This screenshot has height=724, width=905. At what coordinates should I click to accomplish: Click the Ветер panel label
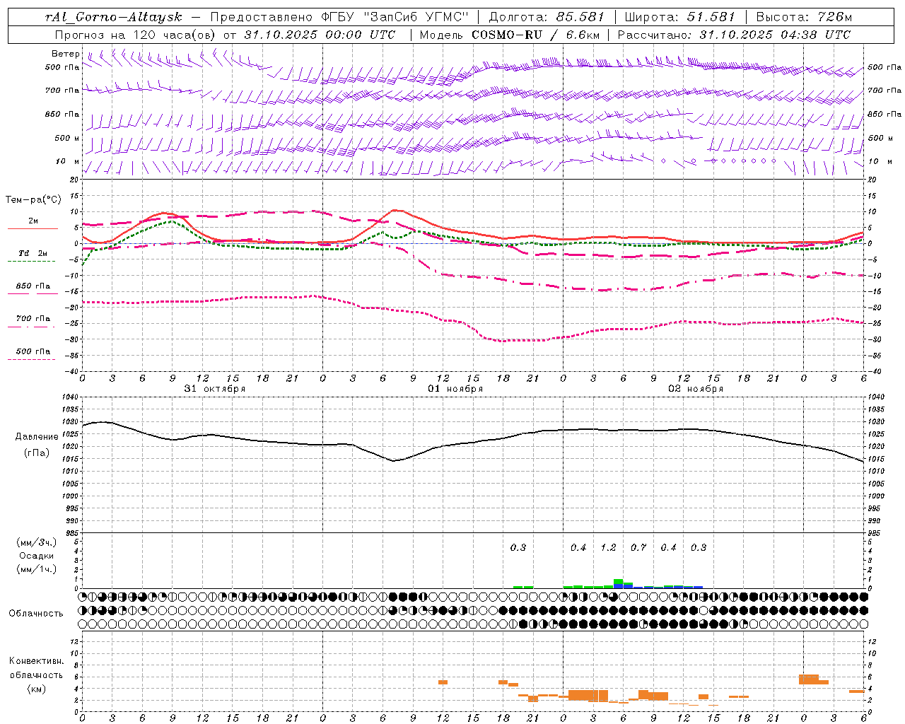(x=66, y=54)
